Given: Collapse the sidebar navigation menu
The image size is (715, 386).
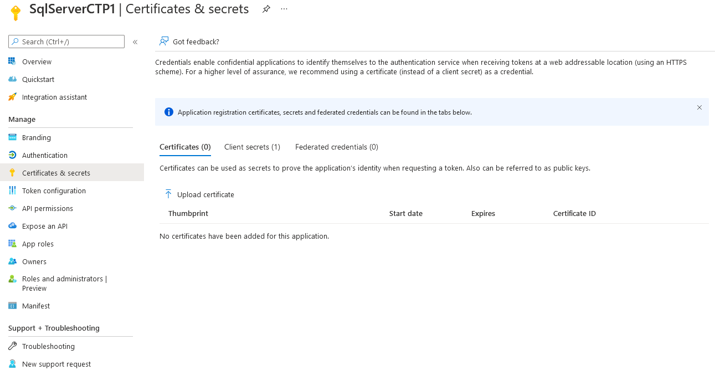Looking at the screenshot, I should point(135,42).
